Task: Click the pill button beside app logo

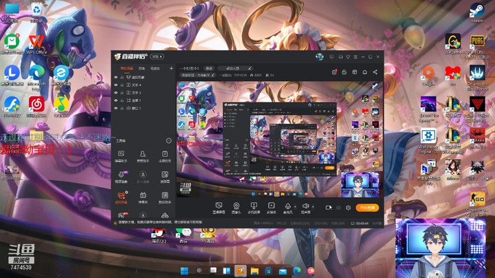Action: coord(157,56)
